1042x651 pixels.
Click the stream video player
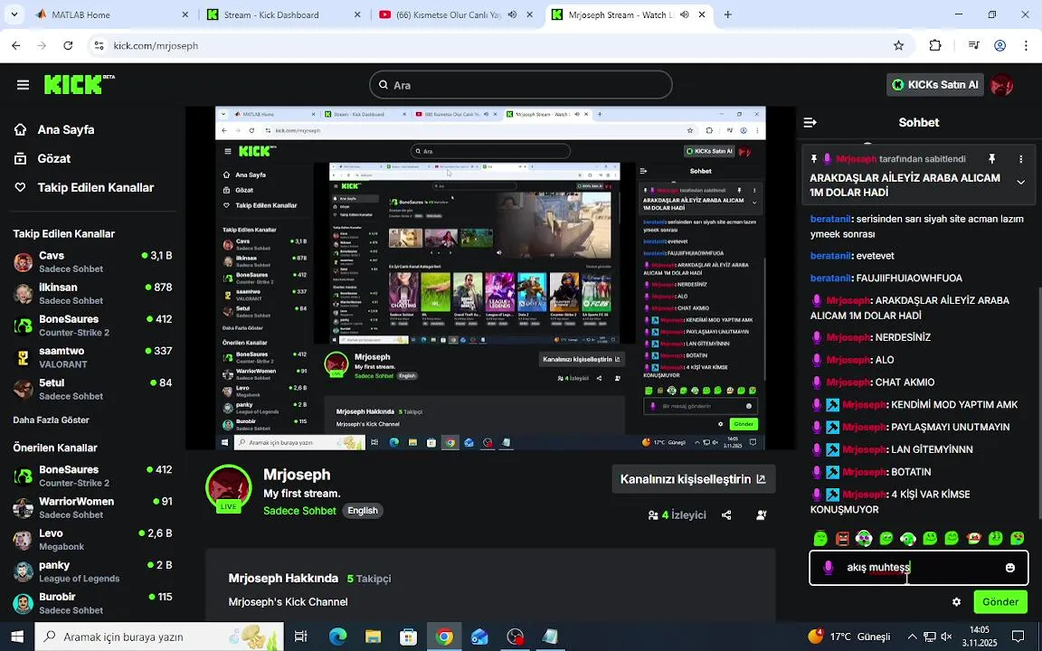click(x=490, y=278)
